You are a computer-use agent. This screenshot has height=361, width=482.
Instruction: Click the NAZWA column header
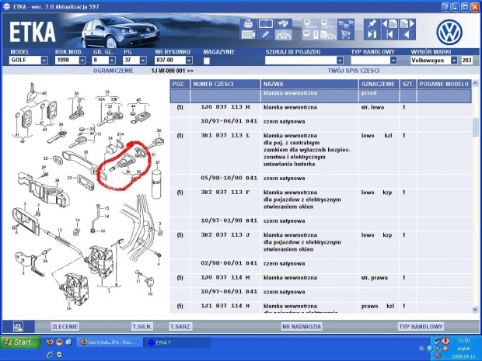tap(309, 84)
